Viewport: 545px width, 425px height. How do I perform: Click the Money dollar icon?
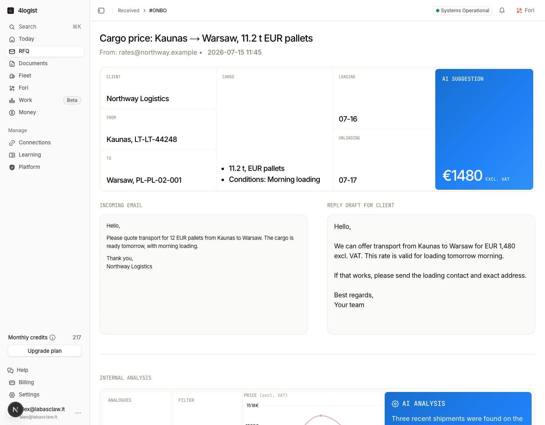12,113
